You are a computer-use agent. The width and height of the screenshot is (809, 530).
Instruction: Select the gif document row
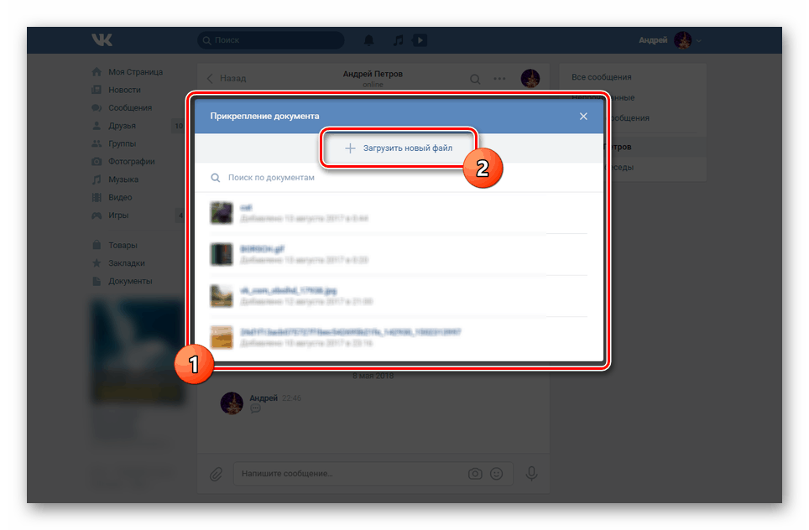point(399,254)
